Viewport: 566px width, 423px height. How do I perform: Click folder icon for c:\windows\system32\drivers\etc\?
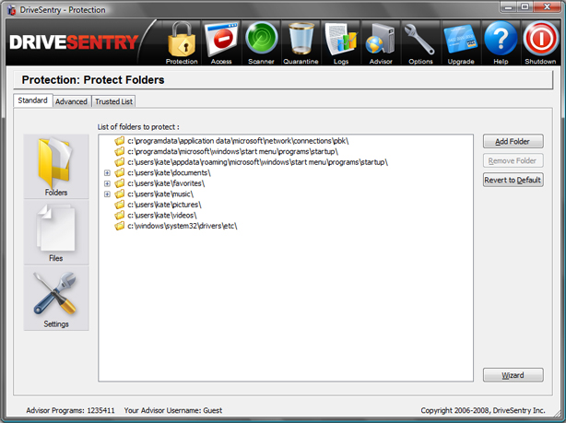120,226
